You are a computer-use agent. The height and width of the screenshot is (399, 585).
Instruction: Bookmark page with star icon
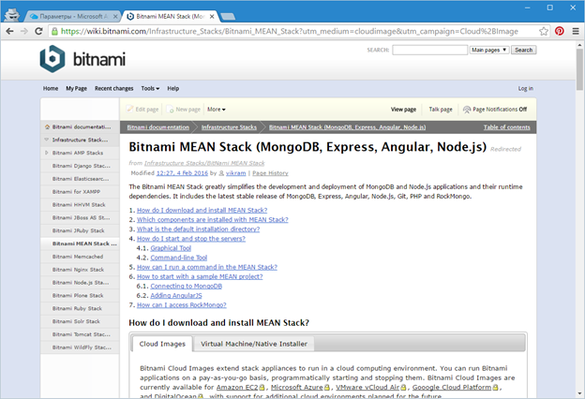point(544,31)
